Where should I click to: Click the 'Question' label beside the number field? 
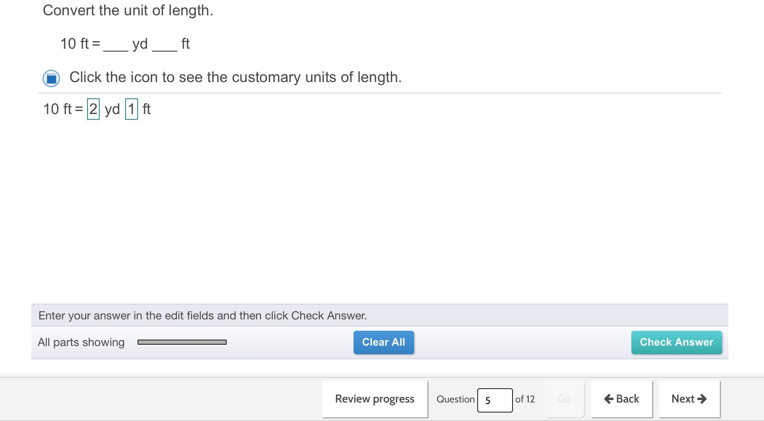pyautogui.click(x=455, y=399)
